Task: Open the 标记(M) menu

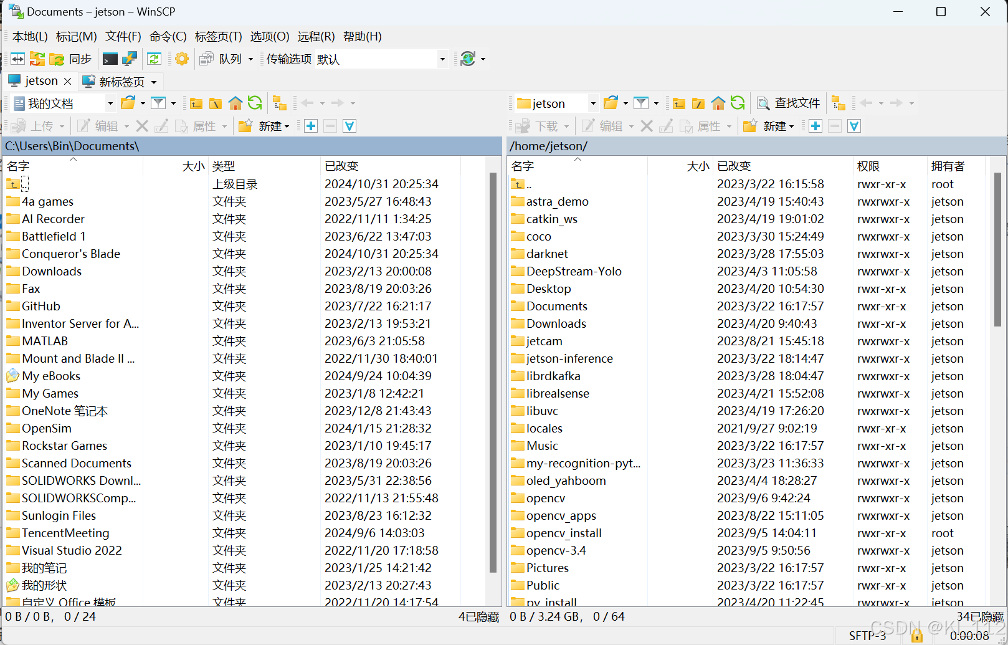Action: tap(76, 37)
